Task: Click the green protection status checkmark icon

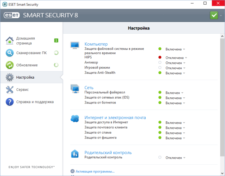Action: pos(214,15)
